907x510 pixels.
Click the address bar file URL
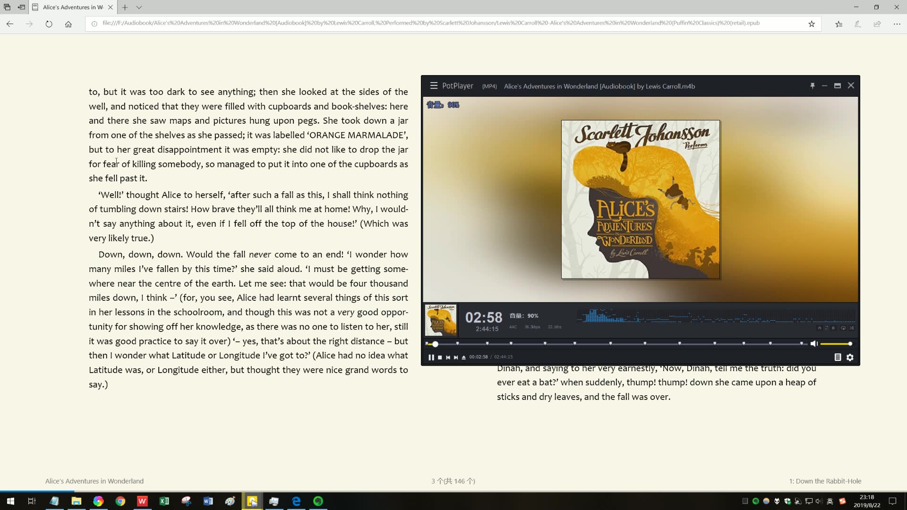point(431,23)
